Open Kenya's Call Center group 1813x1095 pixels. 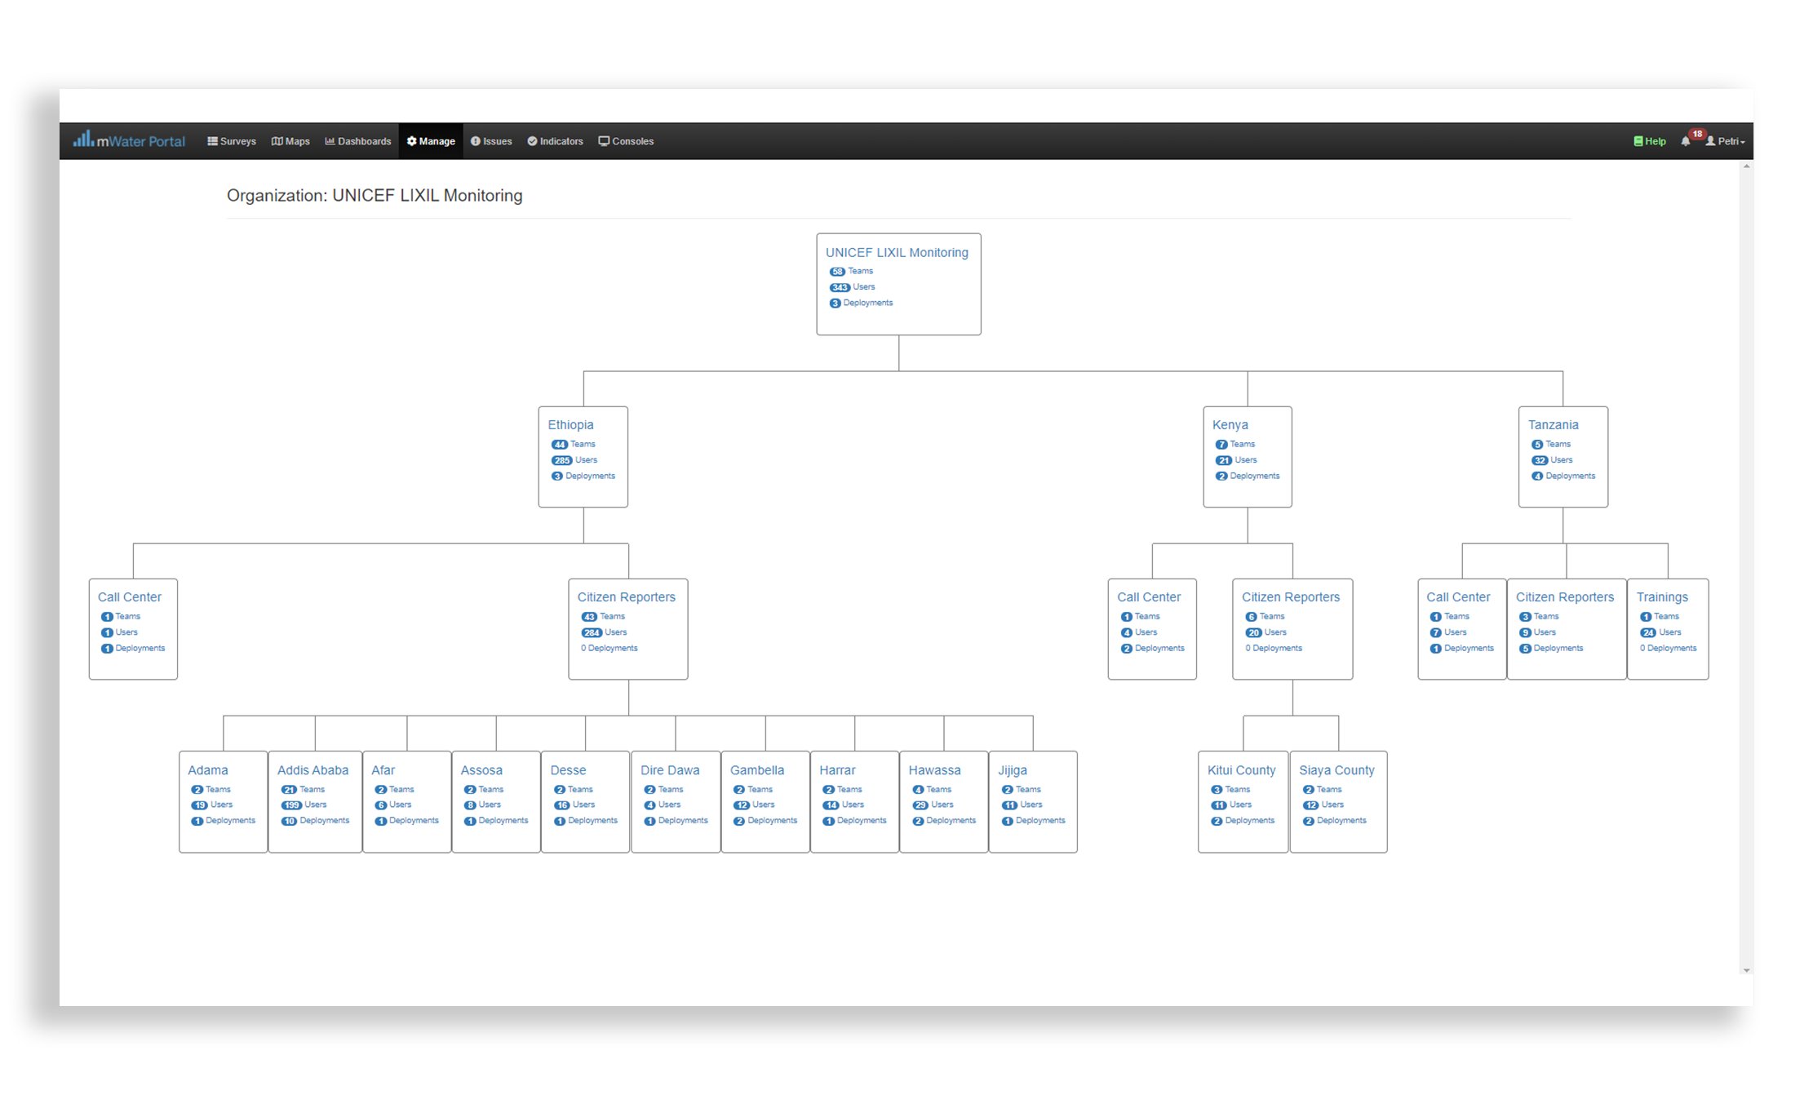(x=1148, y=596)
